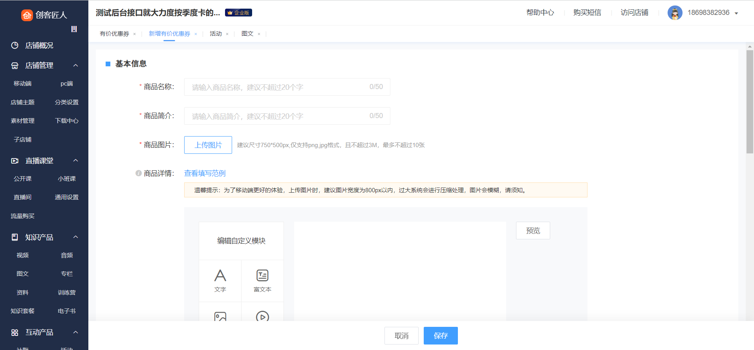Viewport: 754px width, 350px height.
Task: Close the 图文 tab
Action: pyautogui.click(x=259, y=34)
